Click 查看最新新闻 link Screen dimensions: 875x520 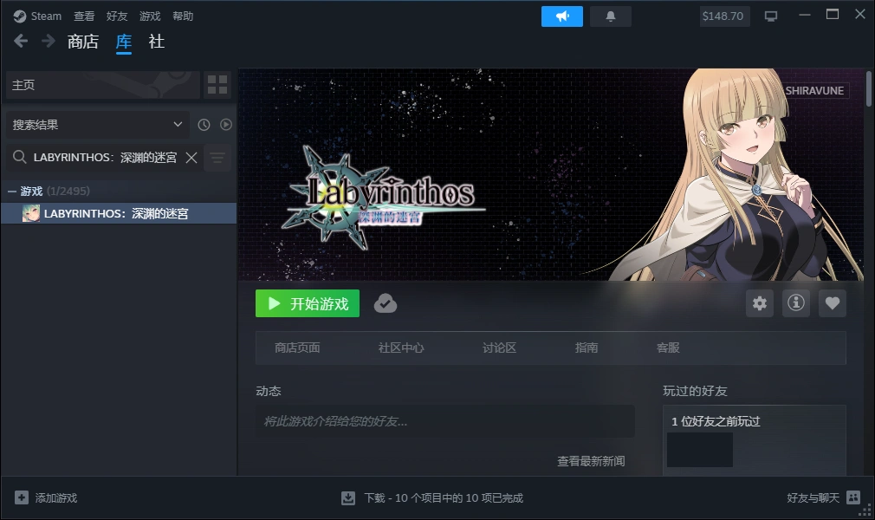[x=591, y=461]
